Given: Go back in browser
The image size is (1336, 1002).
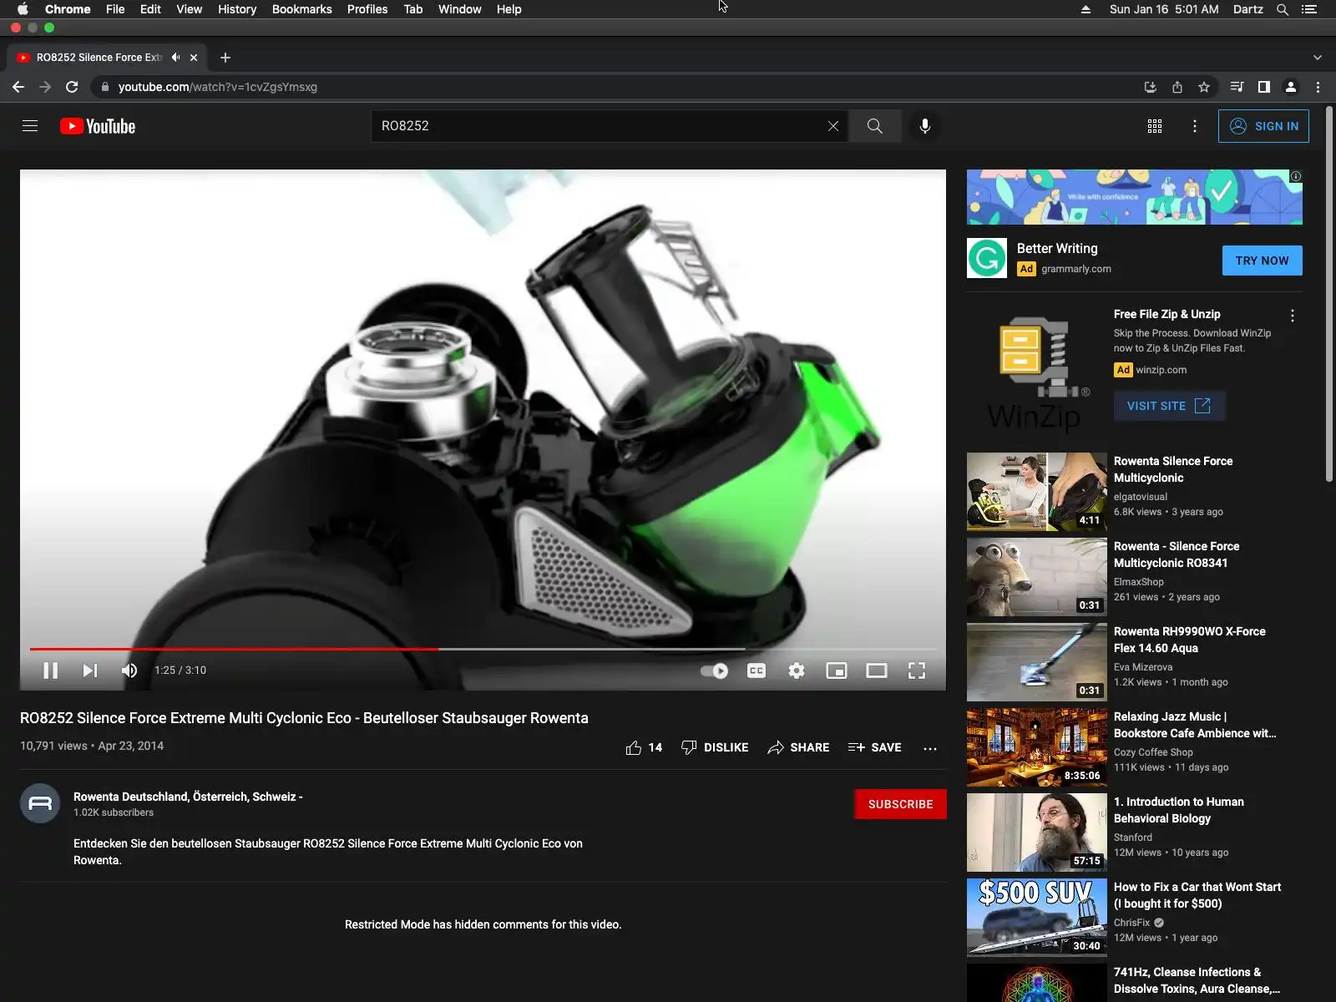Looking at the screenshot, I should coord(18,87).
